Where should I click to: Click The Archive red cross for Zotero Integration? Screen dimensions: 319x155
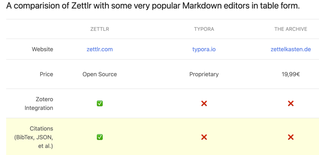291,104
